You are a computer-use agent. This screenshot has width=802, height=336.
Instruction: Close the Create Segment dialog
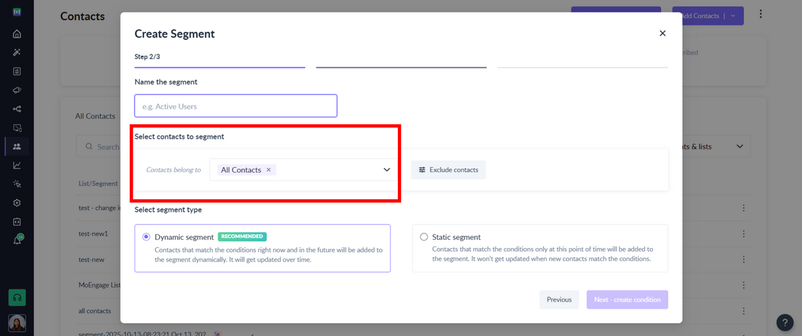click(x=663, y=33)
